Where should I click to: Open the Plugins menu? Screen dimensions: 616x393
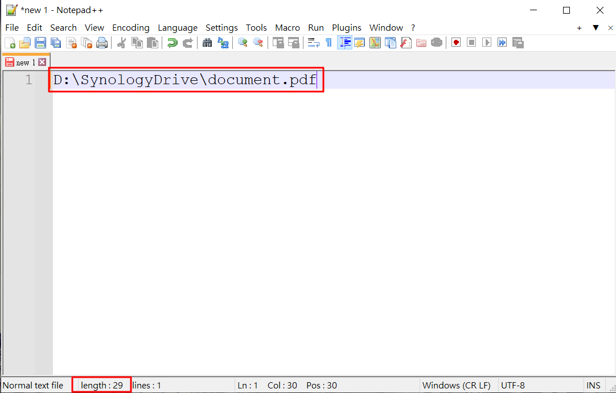coord(347,28)
